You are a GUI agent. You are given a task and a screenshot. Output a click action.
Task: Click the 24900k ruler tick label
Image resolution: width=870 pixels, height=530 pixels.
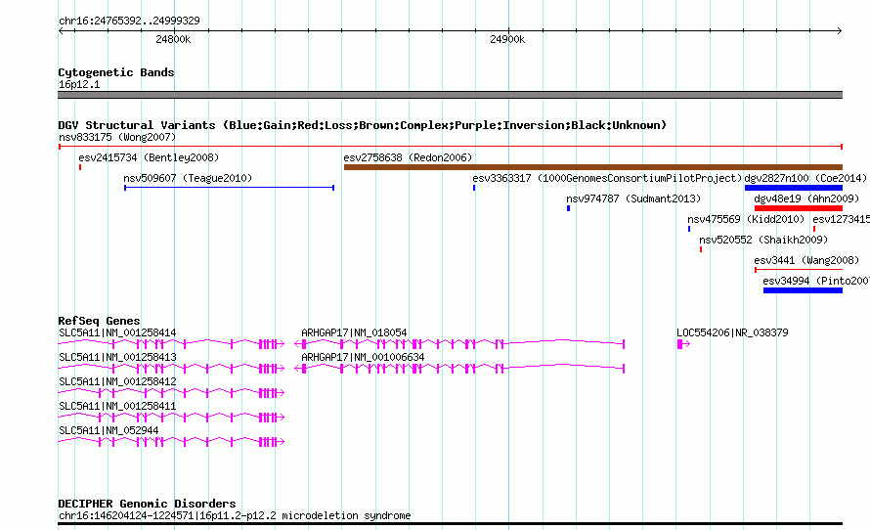(507, 39)
